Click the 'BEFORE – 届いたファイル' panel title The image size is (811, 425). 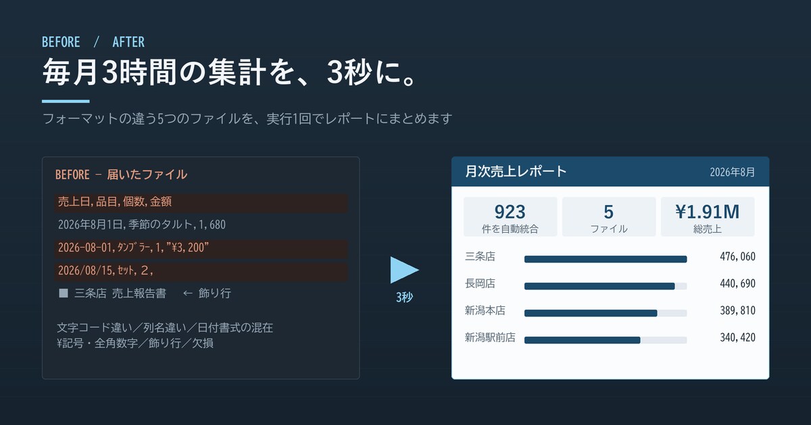(121, 175)
